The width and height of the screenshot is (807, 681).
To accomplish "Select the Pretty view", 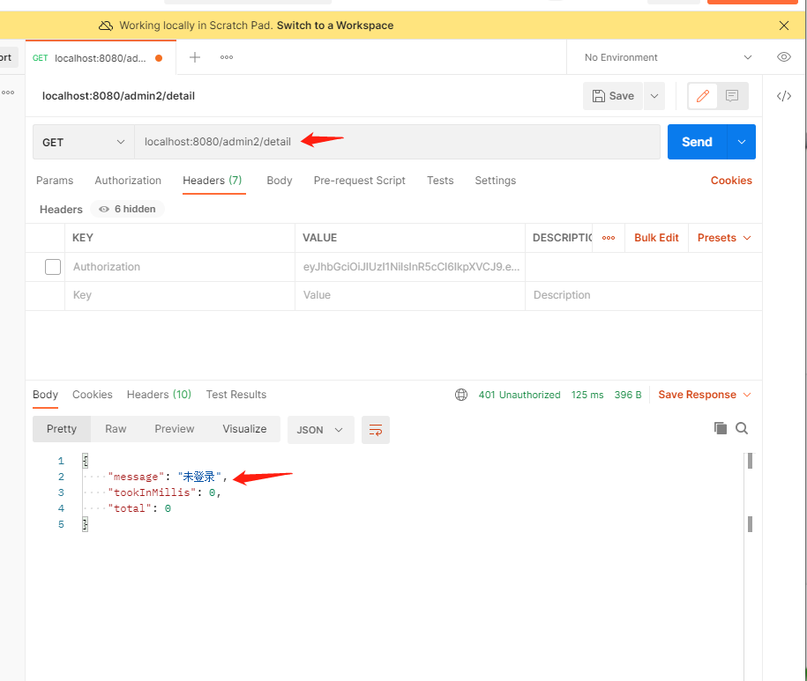I will [62, 429].
